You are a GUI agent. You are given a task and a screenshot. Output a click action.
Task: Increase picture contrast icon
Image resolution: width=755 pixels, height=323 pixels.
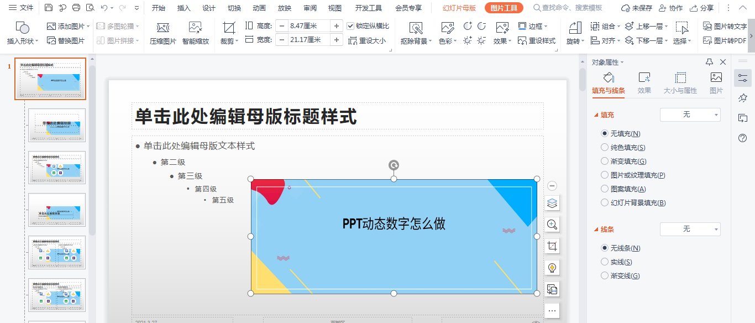tap(468, 26)
